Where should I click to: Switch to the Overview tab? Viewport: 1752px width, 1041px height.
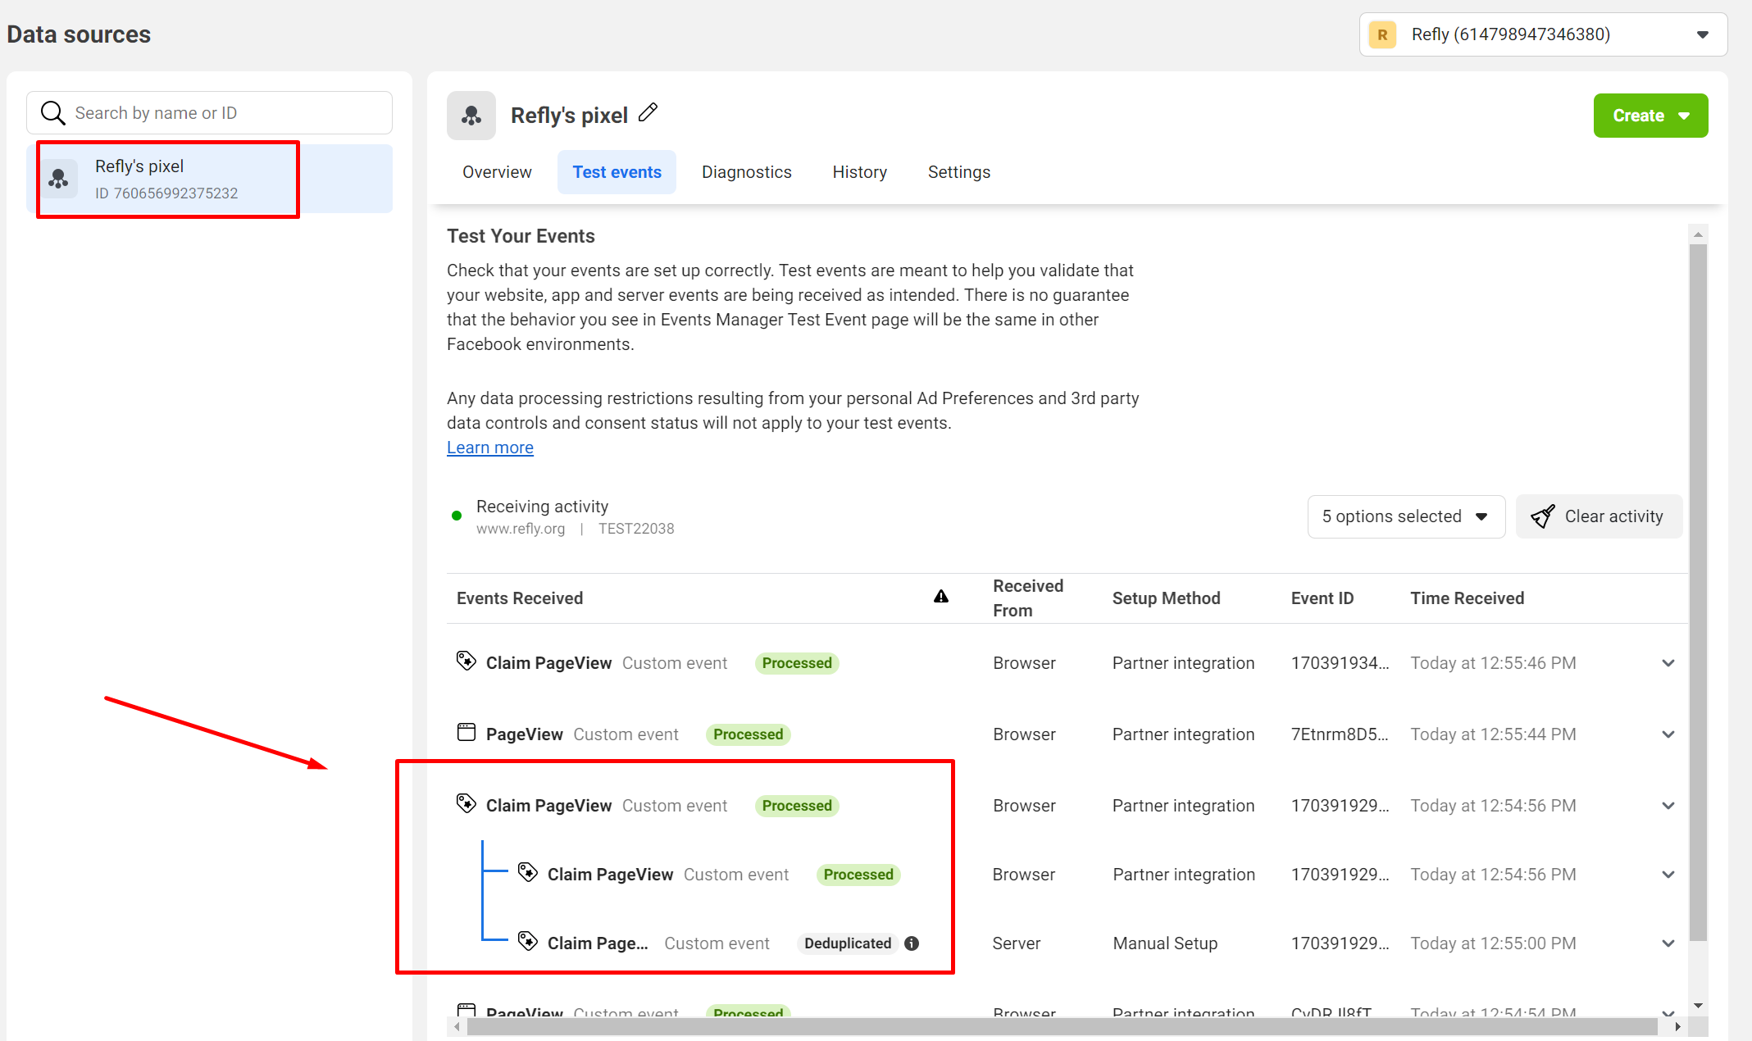[x=497, y=172]
